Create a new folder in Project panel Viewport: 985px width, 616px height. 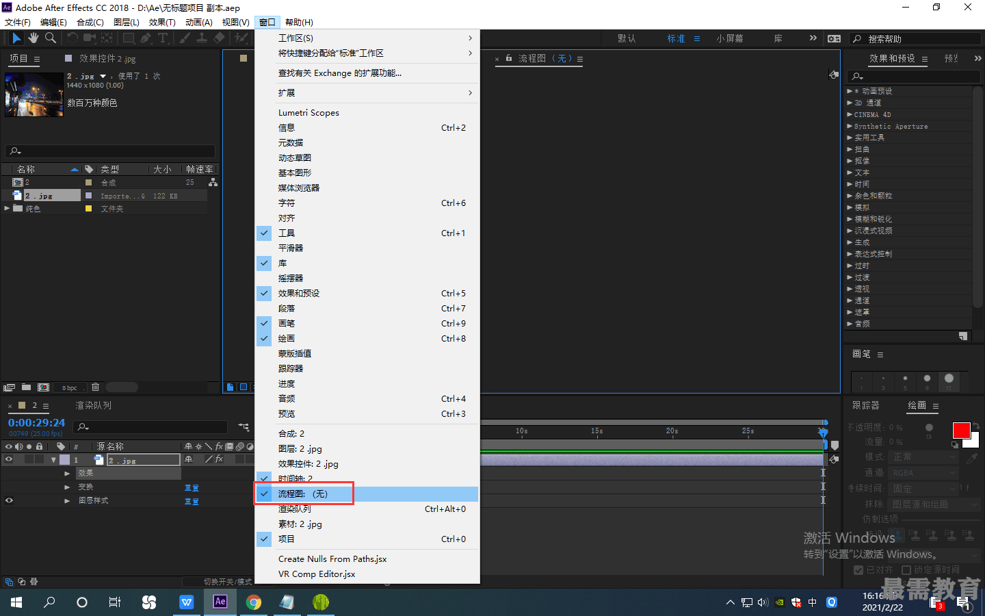tap(26, 387)
